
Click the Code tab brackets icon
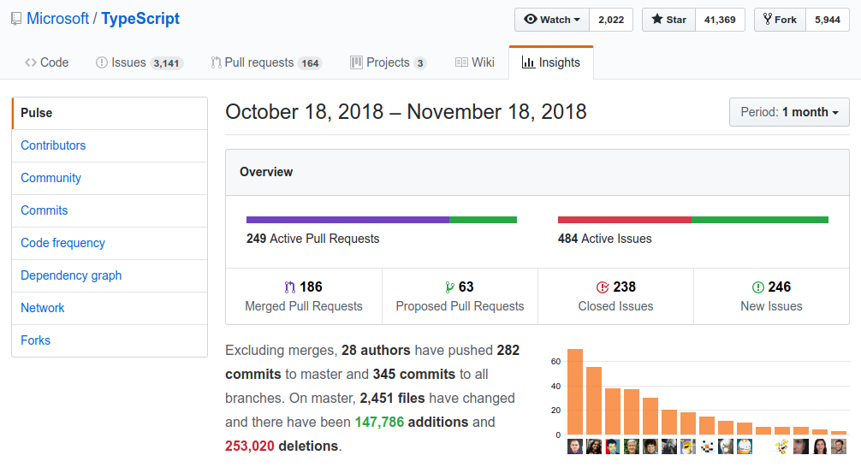[31, 62]
